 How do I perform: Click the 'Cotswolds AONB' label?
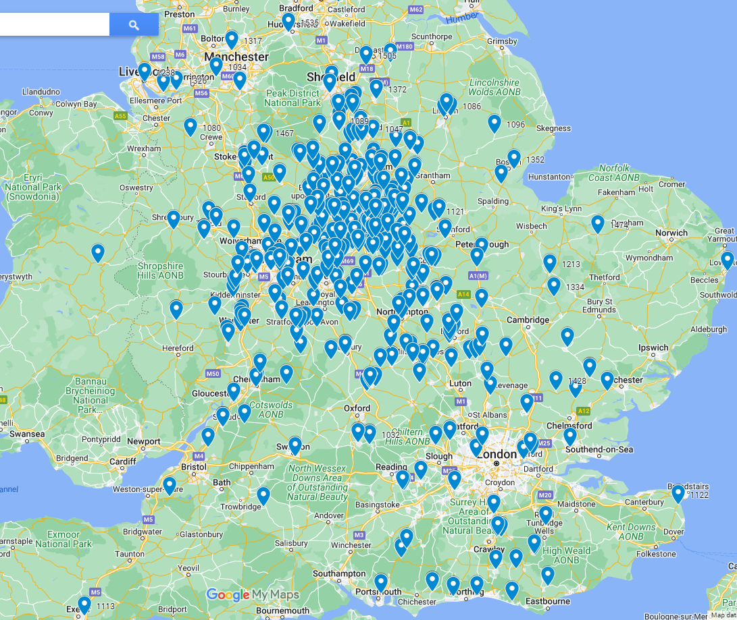point(271,410)
